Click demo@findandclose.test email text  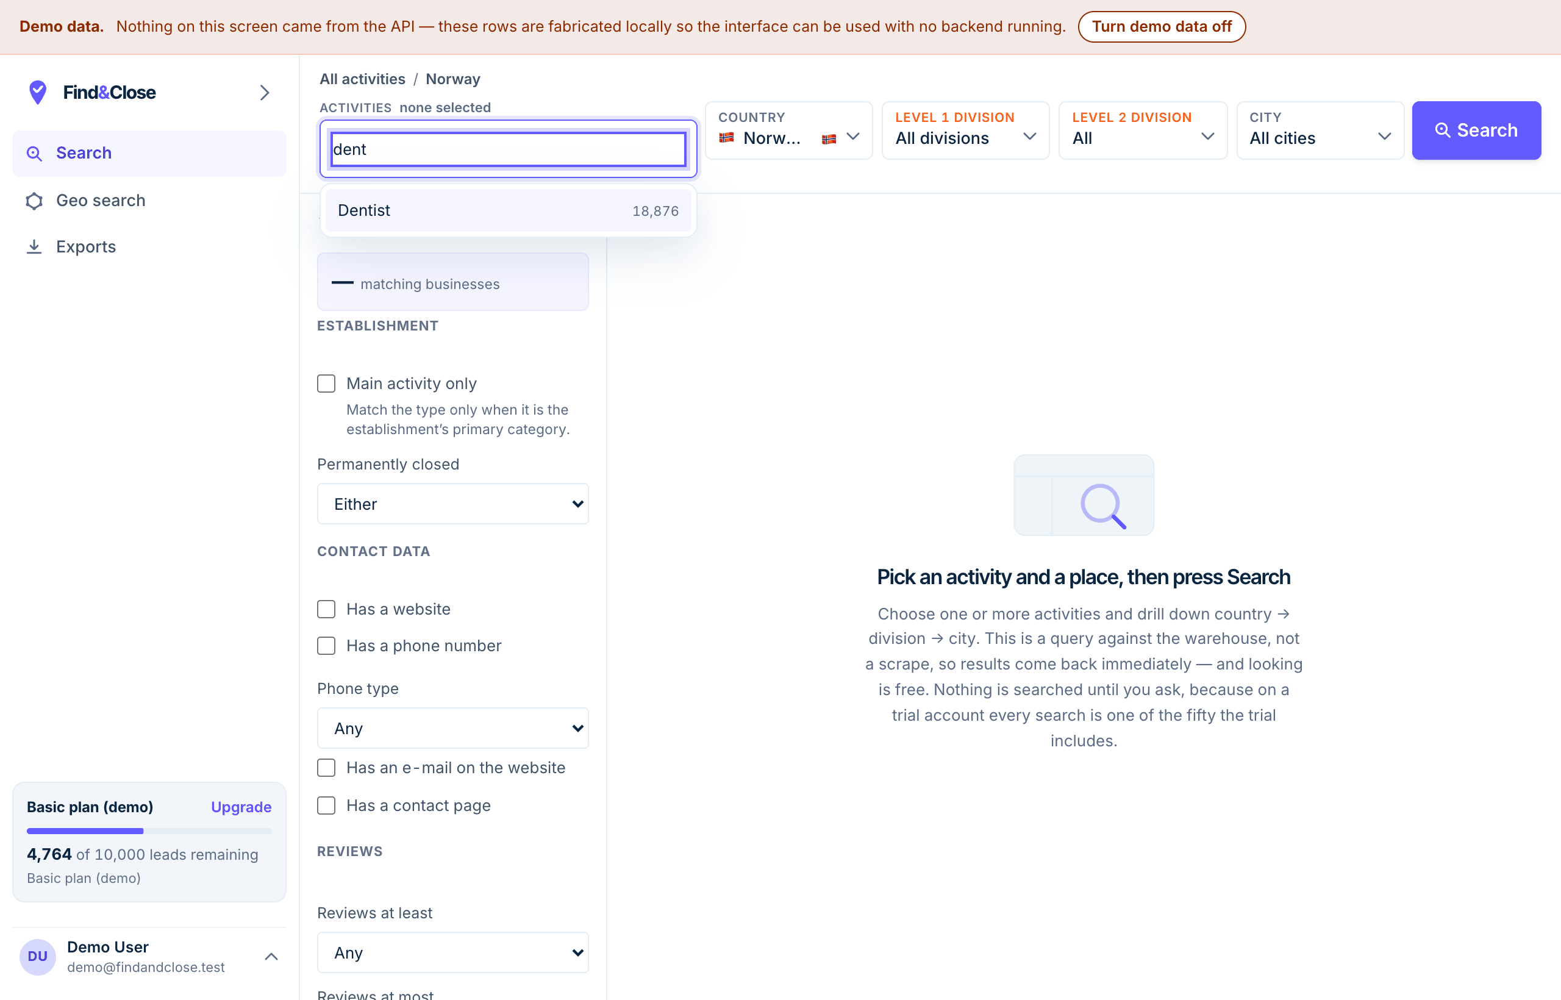tap(146, 967)
